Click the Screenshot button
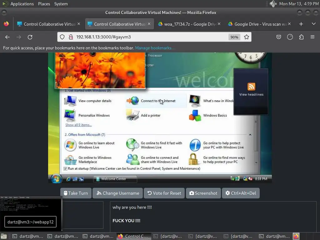This screenshot has height=240, width=320. [x=203, y=193]
